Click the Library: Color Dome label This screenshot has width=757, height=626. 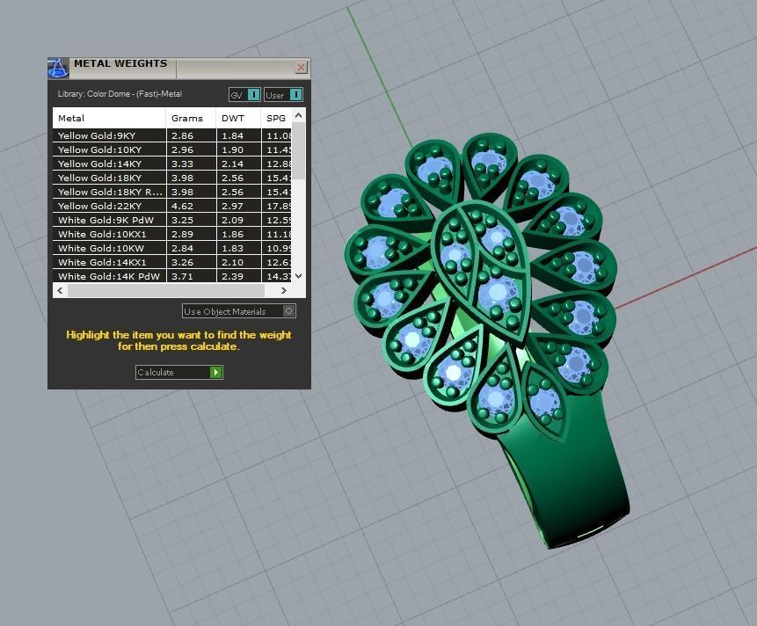[x=120, y=93]
